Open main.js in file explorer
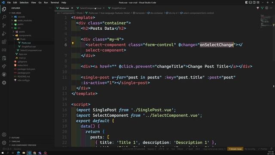The image size is (275, 155). [x=22, y=58]
